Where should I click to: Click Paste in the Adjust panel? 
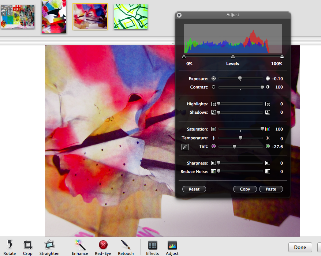coord(271,189)
